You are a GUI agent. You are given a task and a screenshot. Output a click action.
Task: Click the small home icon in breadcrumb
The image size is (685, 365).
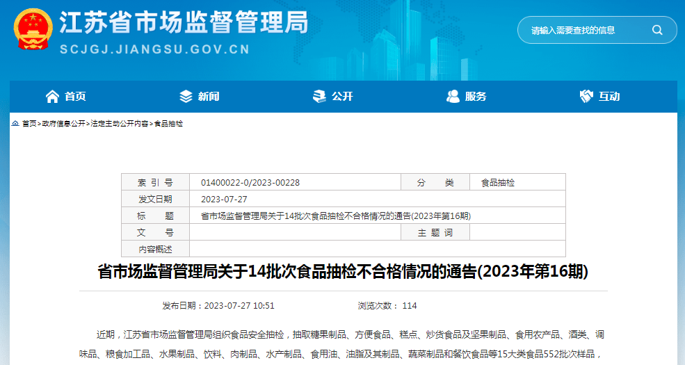point(15,124)
